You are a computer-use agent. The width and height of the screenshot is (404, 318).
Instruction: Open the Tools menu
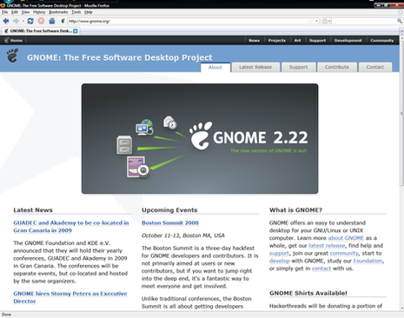[76, 12]
